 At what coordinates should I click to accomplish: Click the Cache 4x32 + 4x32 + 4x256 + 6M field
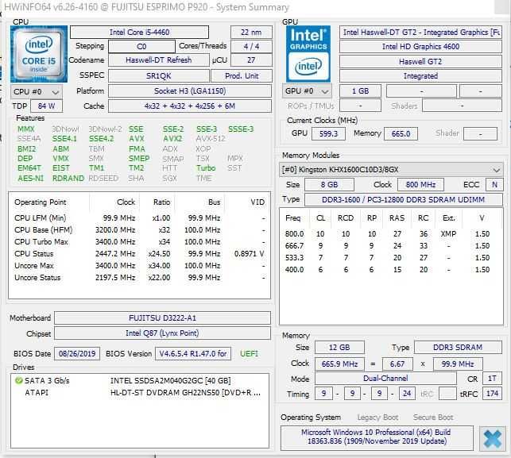point(190,106)
